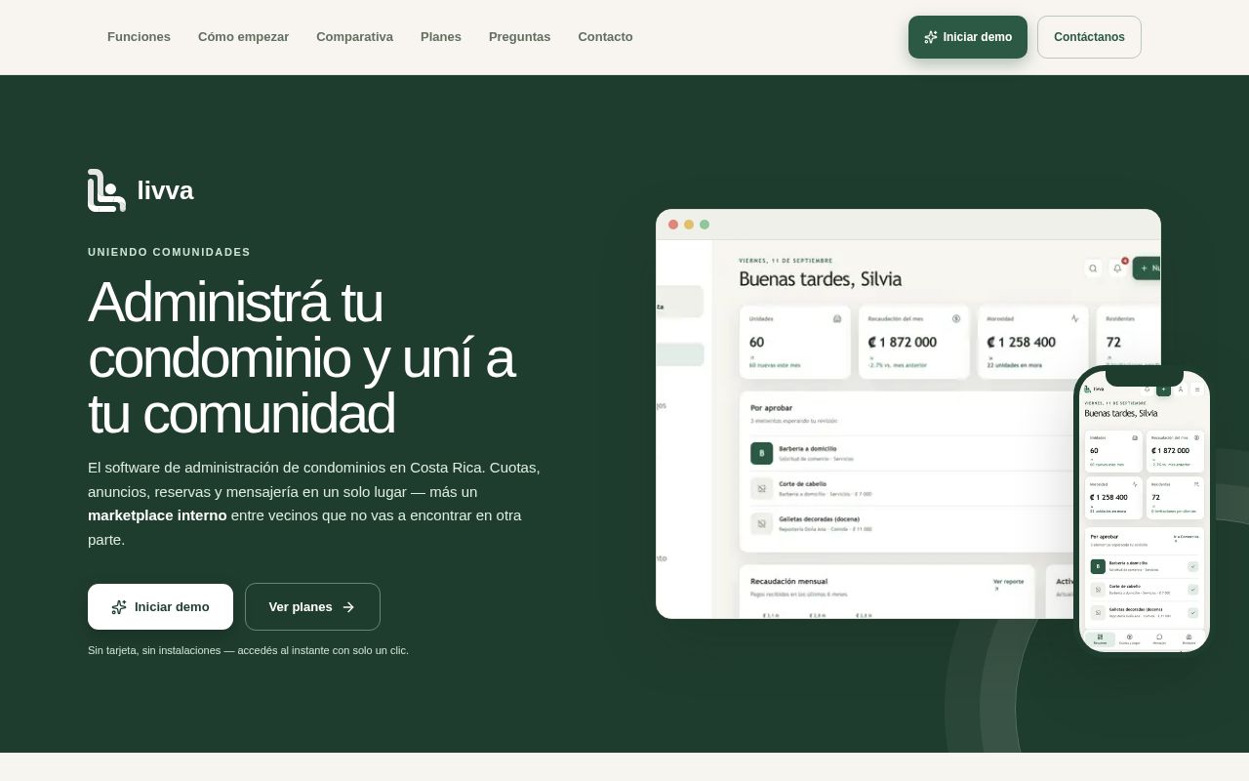Click the Unidades card building icon in desktop mockup
The width and height of the screenshot is (1249, 781).
(837, 318)
